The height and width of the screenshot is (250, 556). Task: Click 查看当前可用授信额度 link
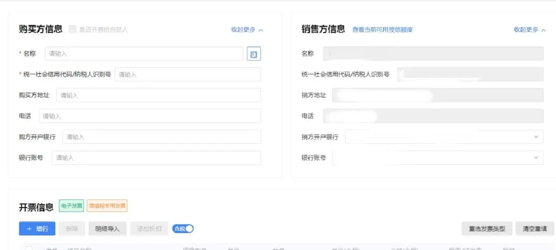382,30
